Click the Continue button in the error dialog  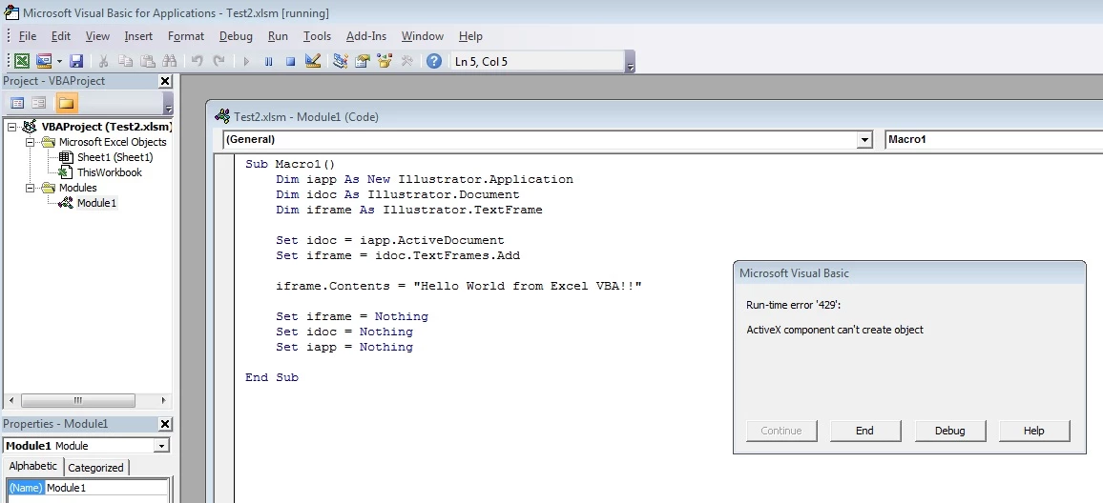pyautogui.click(x=781, y=431)
